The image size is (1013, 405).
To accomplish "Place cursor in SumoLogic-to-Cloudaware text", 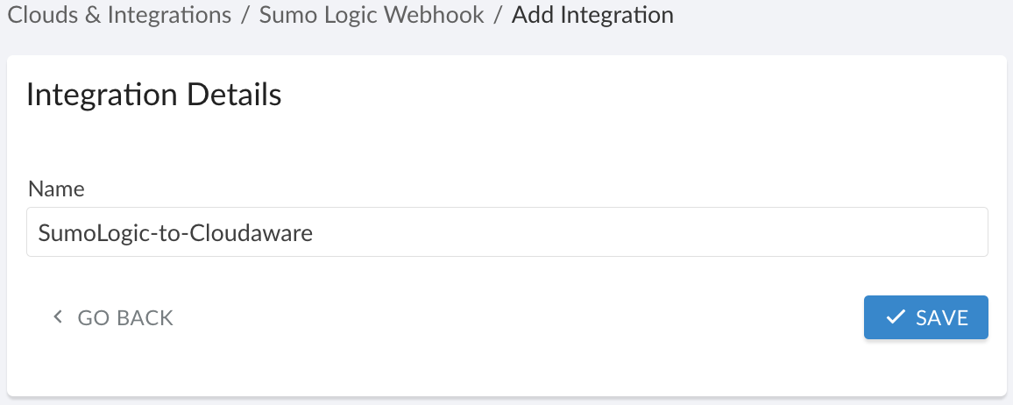I will click(x=175, y=233).
